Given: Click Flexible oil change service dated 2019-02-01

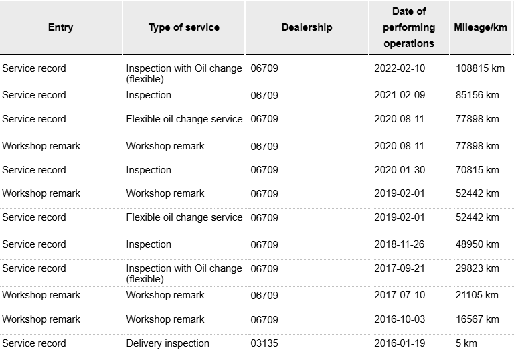Looking at the screenshot, I should (184, 217).
